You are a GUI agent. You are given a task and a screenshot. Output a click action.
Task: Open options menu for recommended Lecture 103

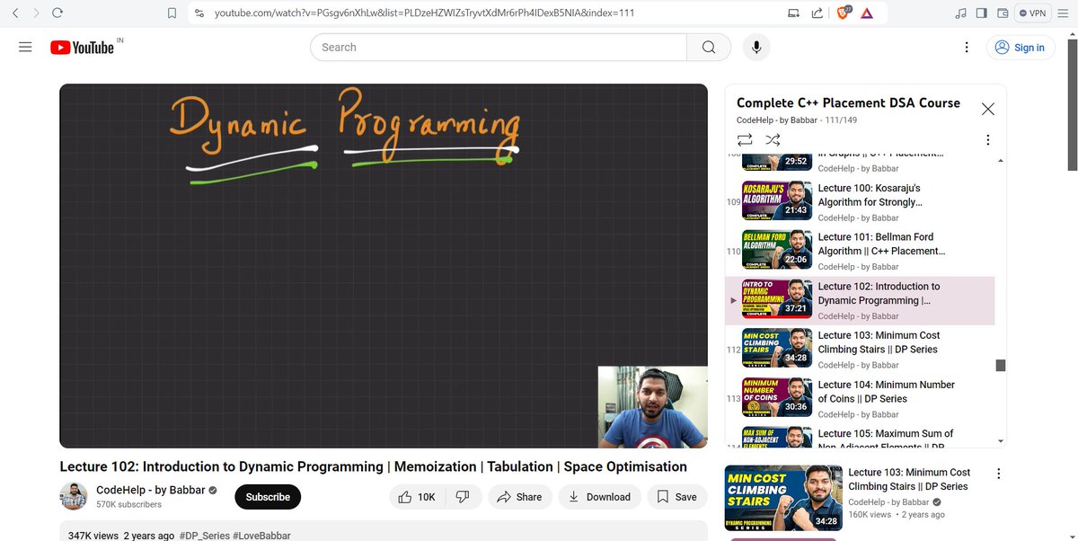[998, 474]
